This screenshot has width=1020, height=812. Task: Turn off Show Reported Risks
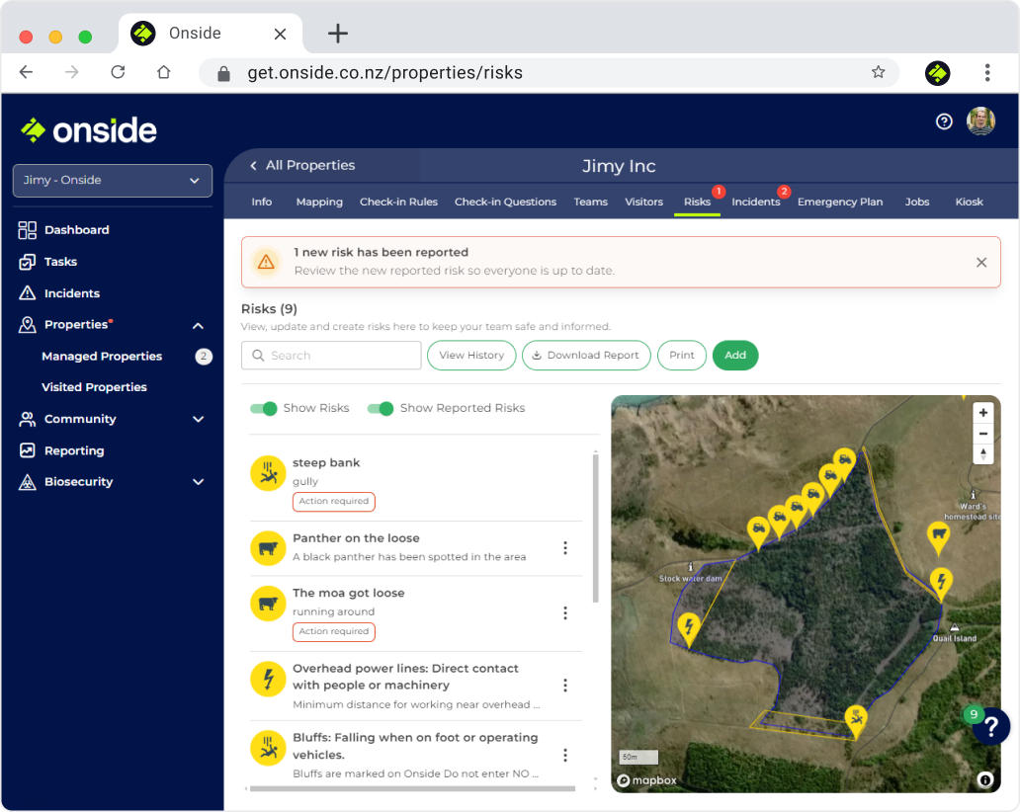381,407
